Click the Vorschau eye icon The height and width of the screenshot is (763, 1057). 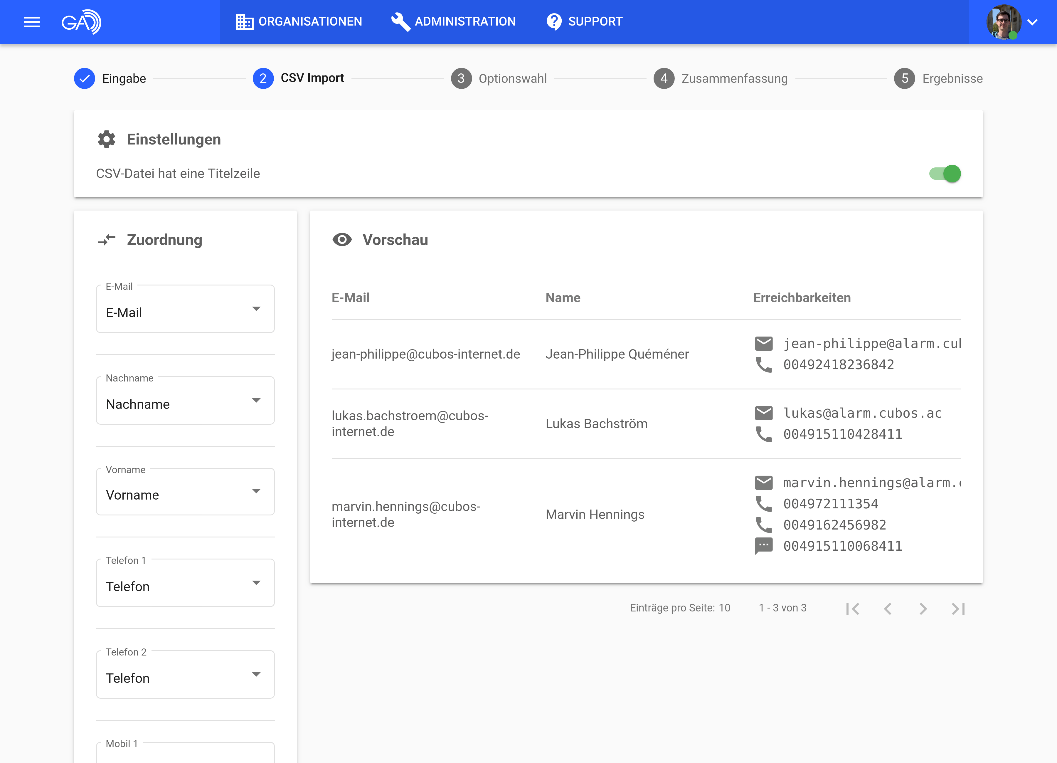tap(341, 240)
